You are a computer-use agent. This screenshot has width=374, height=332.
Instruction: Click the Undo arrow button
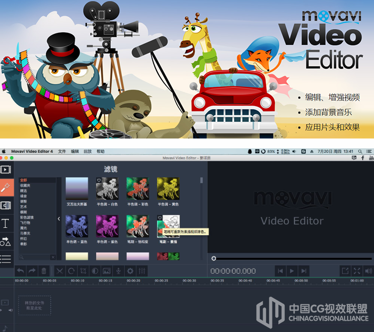pos(21,271)
